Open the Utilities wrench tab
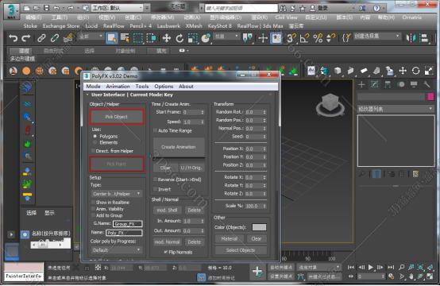This screenshot has height=286, width=440. tap(426, 84)
